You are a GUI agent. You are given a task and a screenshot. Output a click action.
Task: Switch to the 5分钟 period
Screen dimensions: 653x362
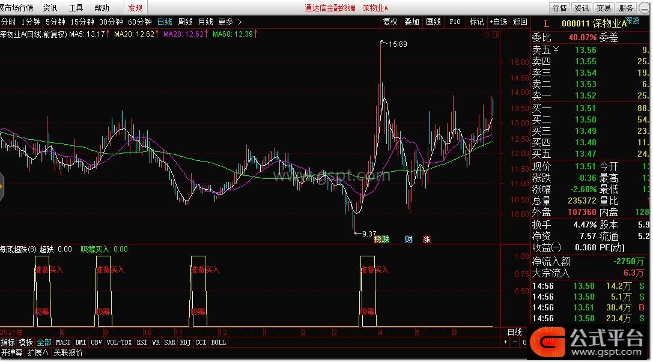[55, 22]
